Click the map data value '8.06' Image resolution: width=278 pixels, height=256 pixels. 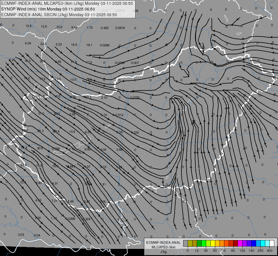tap(28, 43)
